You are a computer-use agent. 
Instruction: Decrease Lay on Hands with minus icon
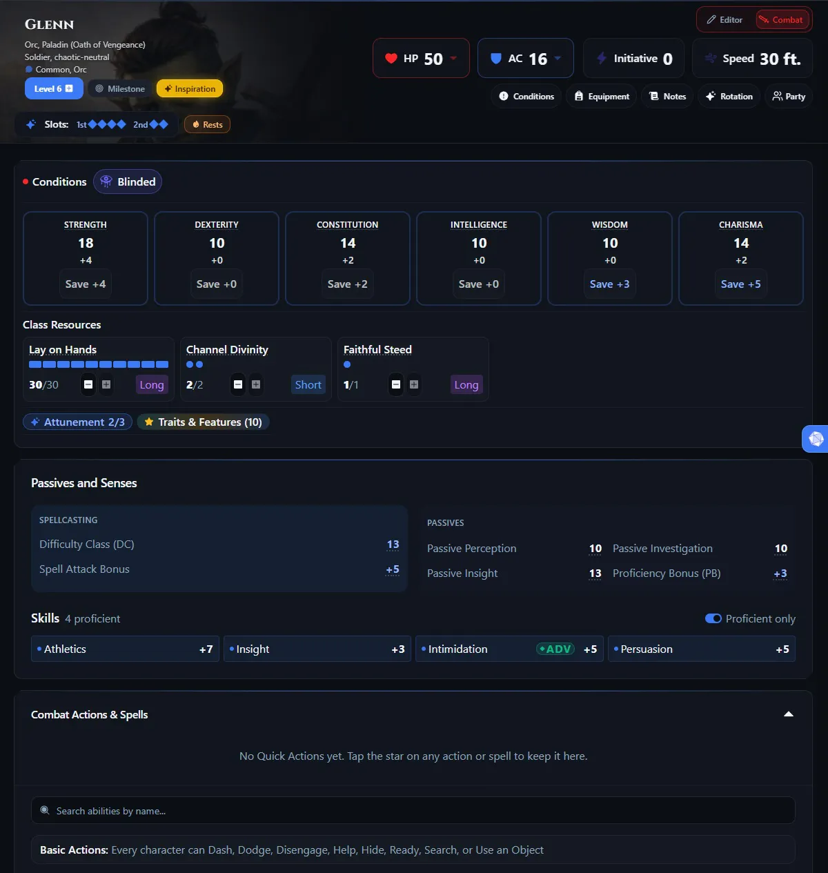tap(88, 384)
